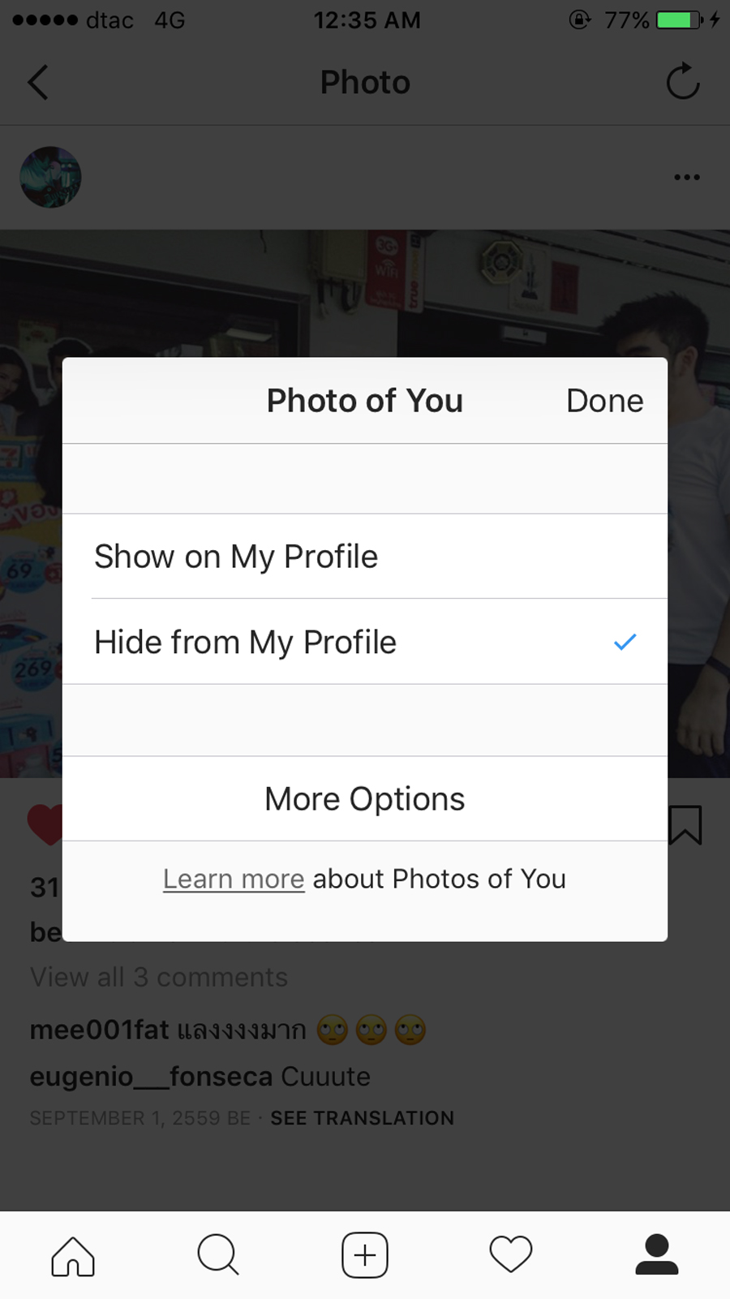
Task: Open More Options
Action: point(364,799)
